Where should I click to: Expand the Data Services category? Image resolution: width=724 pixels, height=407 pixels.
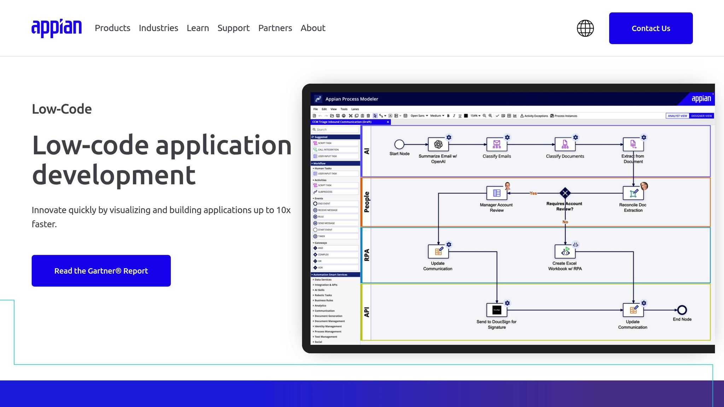tap(322, 279)
